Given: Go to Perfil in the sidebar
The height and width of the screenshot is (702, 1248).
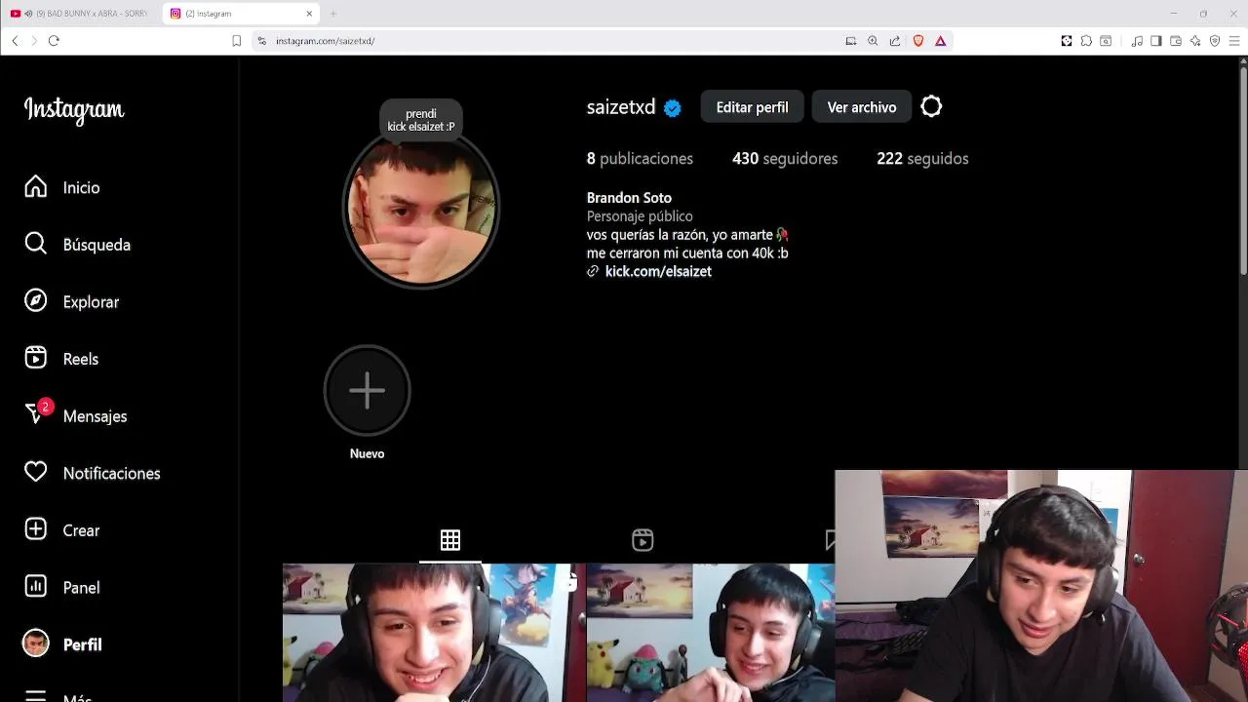Looking at the screenshot, I should pos(62,644).
